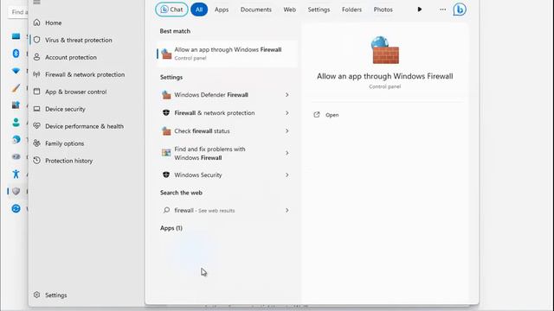Click the play arrow to show more filters
Image resolution: width=554 pixels, height=311 pixels.
[x=419, y=10]
